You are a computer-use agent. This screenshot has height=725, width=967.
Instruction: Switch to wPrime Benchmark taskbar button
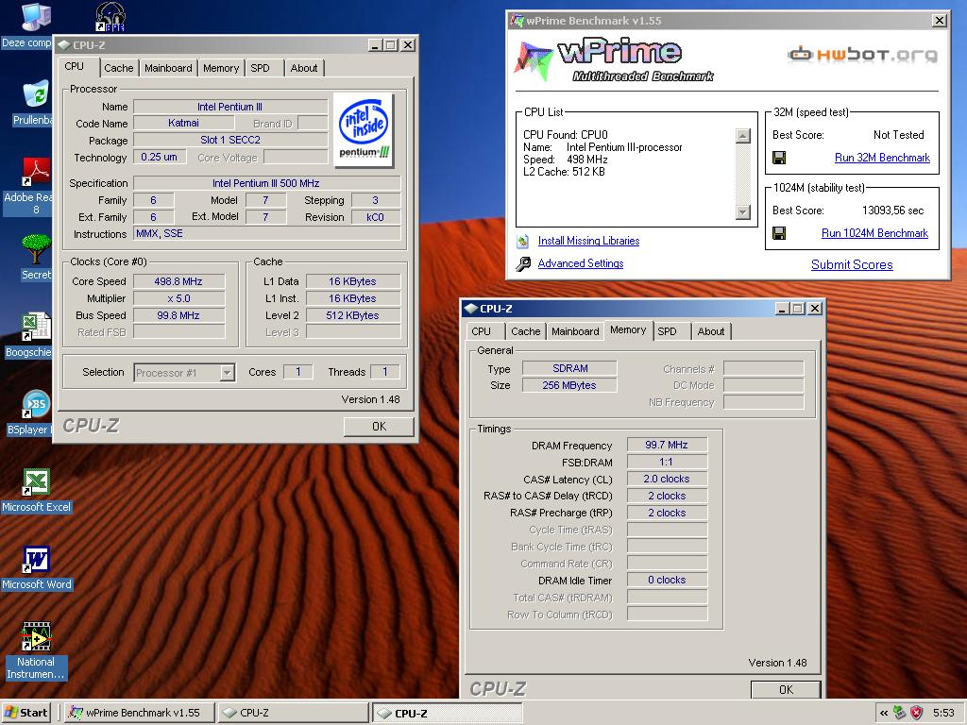140,713
